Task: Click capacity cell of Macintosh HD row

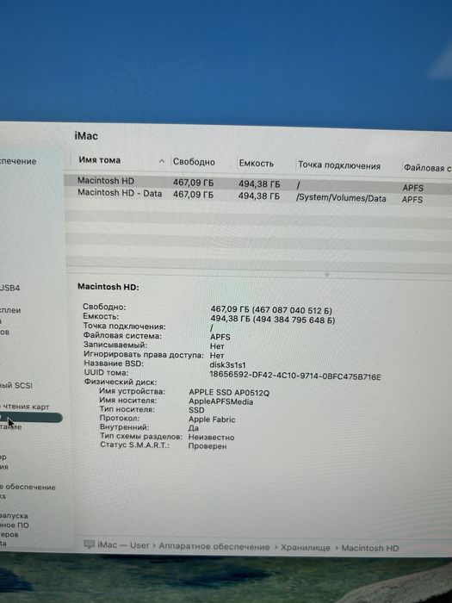Action: click(259, 183)
